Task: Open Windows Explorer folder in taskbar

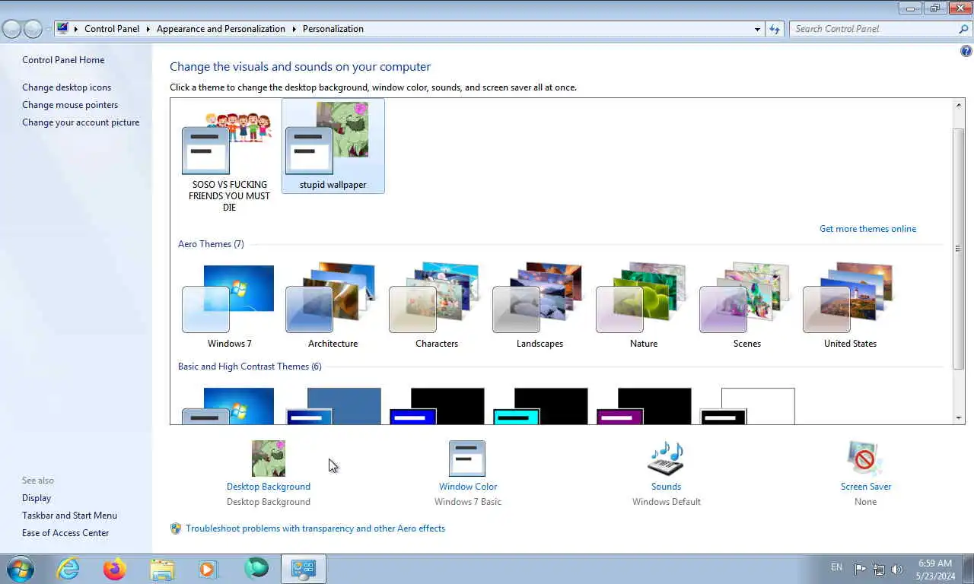Action: click(162, 569)
